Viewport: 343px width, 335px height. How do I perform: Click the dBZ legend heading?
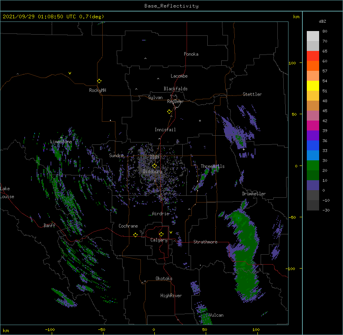322,21
